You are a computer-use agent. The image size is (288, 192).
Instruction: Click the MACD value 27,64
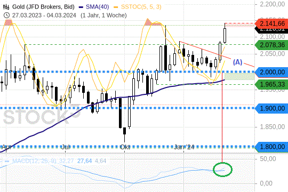[84, 161]
